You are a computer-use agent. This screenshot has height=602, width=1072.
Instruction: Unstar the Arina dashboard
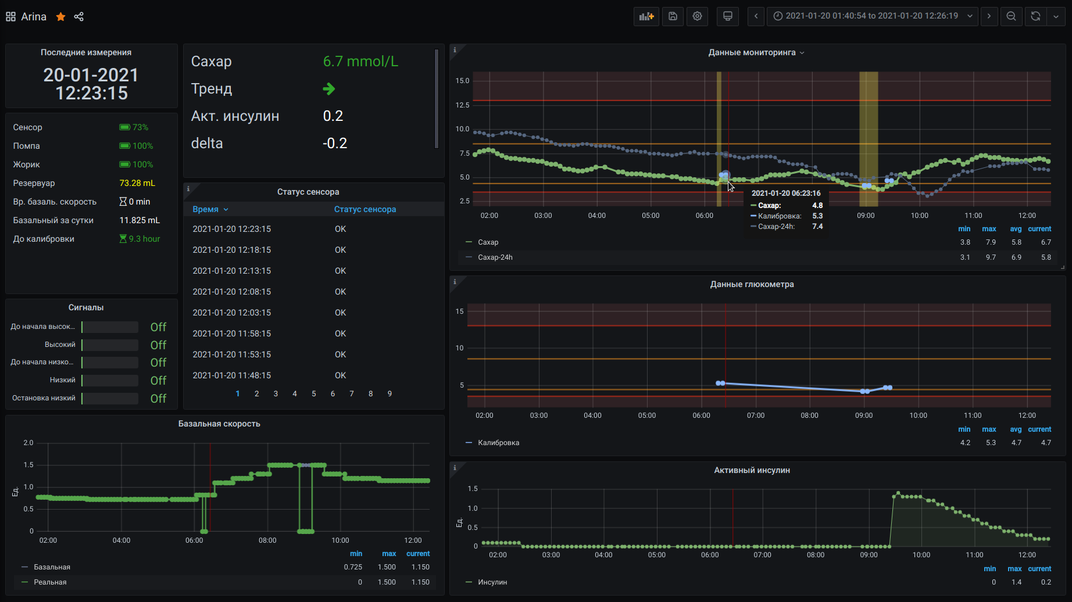tap(60, 17)
